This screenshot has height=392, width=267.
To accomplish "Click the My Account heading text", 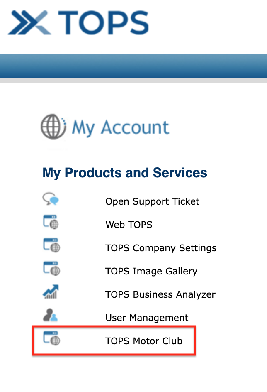I will point(121,127).
